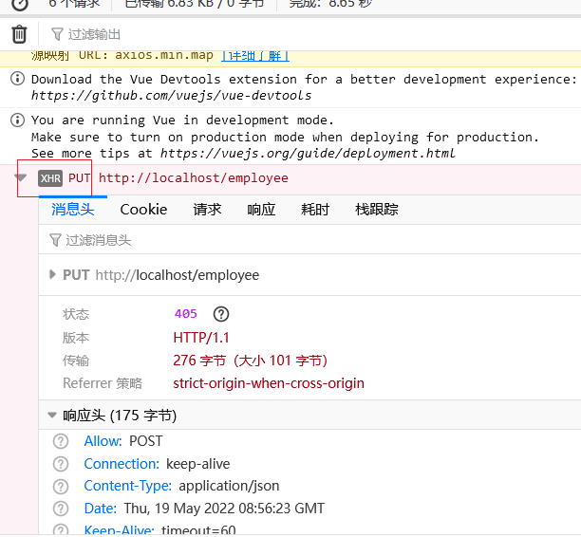Screen dimensions: 581x537
Task: Click info icon of Vue Devtools message
Action: (17, 79)
